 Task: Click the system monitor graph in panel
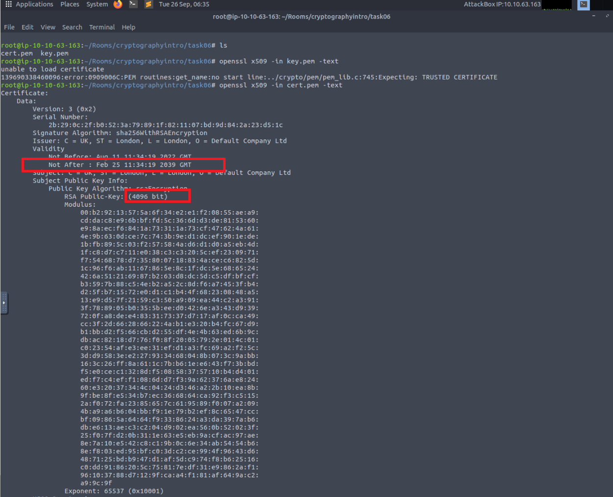pos(557,5)
